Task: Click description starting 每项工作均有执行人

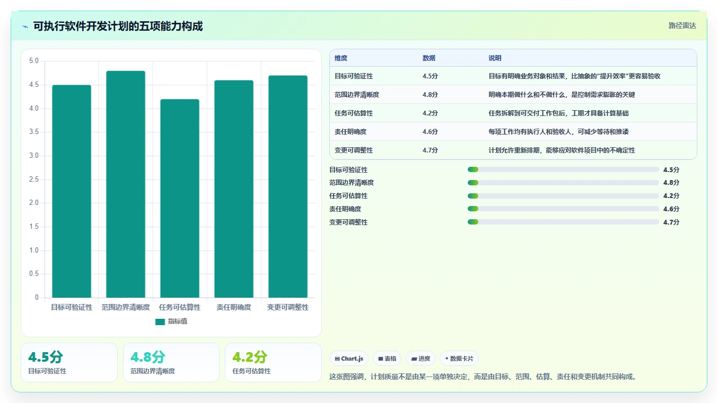Action: 558,132
